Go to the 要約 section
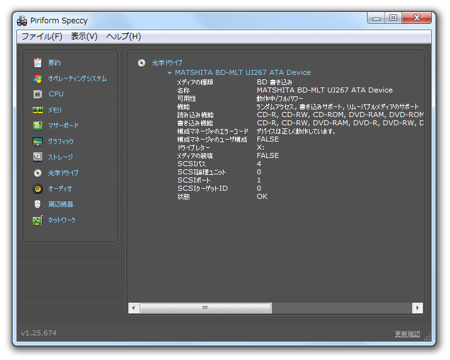The width and height of the screenshot is (450, 360). [x=54, y=62]
